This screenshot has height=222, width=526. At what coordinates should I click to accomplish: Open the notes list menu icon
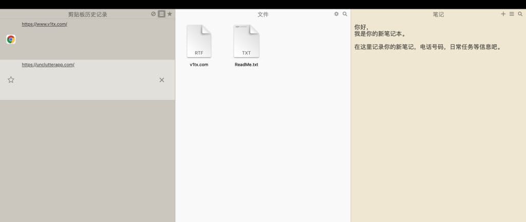(512, 14)
